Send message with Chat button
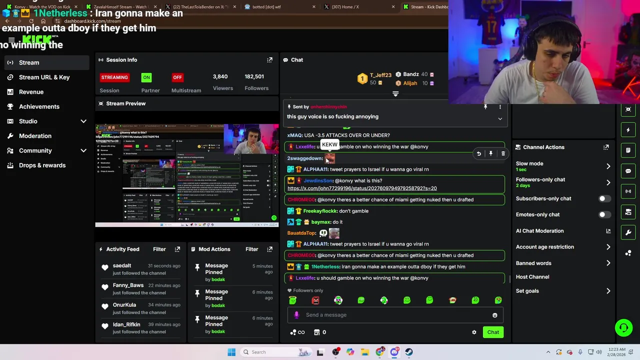 coord(493,332)
